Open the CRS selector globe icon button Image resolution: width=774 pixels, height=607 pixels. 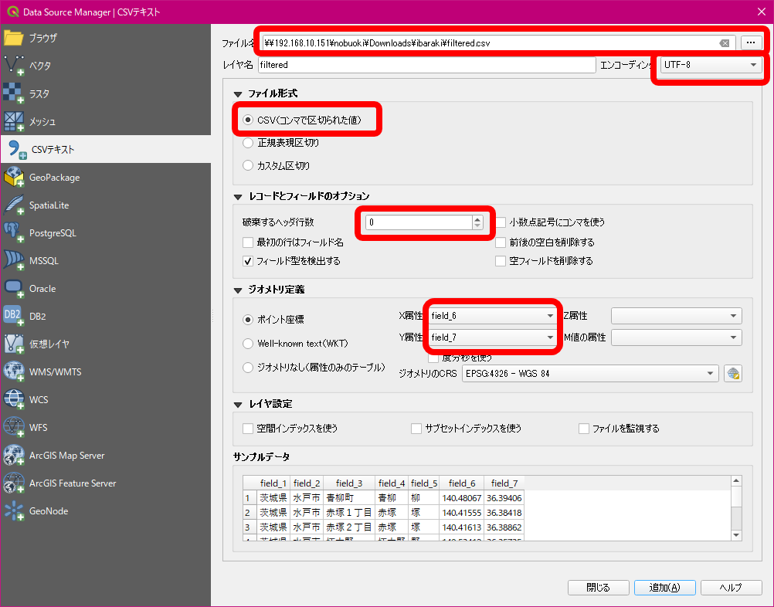click(733, 374)
